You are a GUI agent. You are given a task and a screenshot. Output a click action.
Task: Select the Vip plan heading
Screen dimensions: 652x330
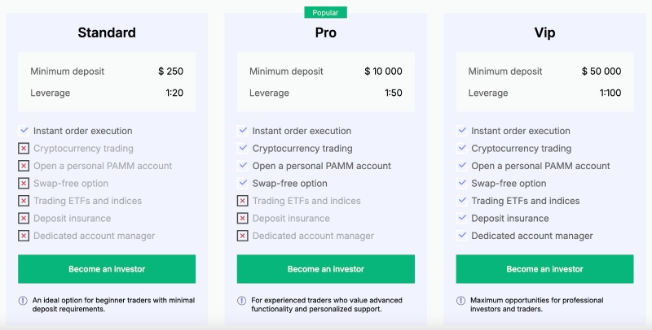(x=544, y=33)
